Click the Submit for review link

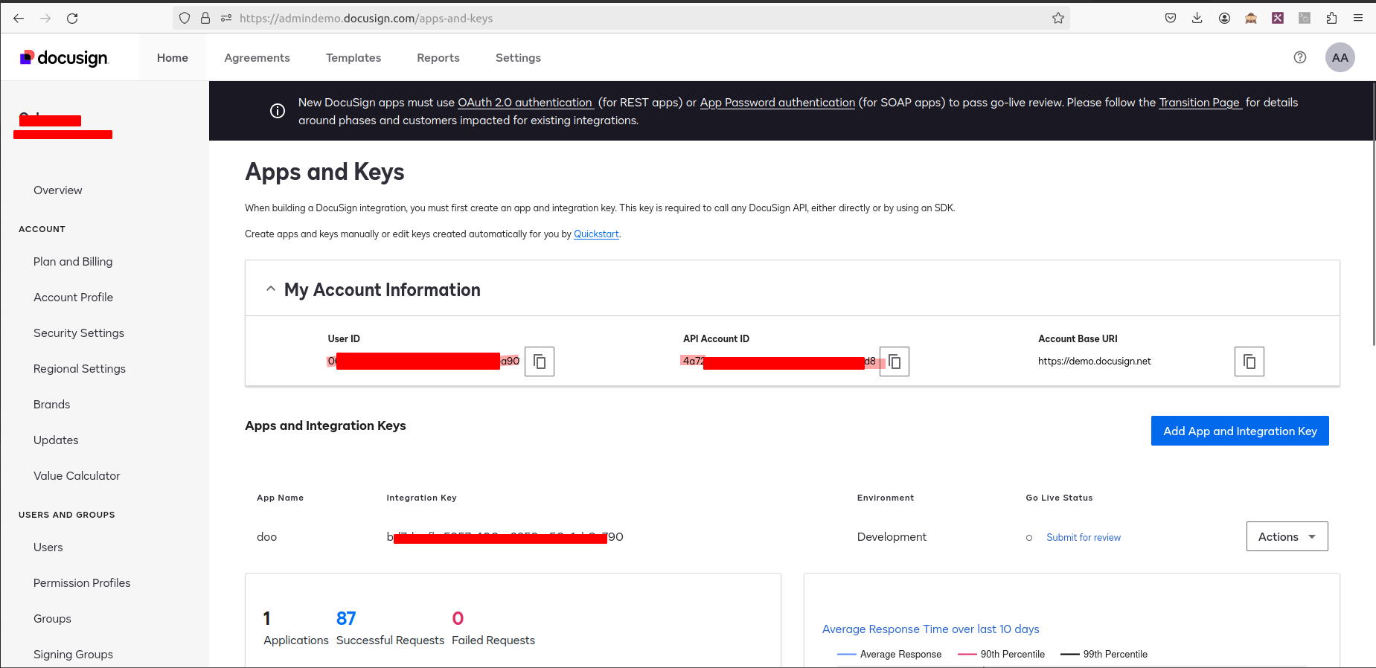(1084, 537)
